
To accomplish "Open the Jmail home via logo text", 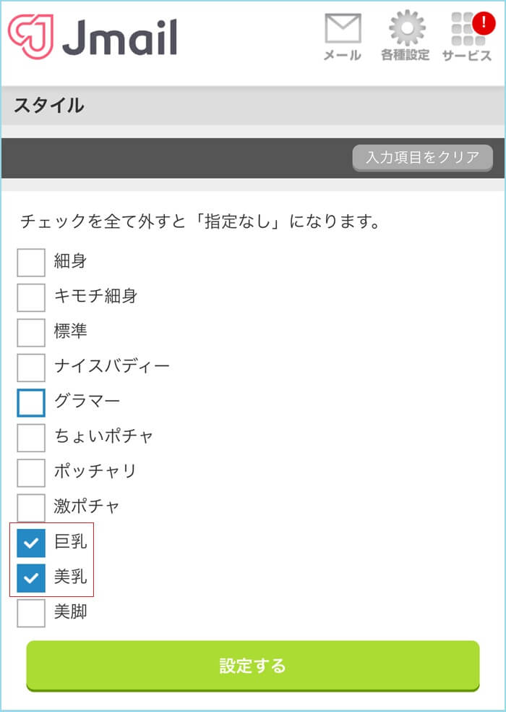I will coord(123,34).
